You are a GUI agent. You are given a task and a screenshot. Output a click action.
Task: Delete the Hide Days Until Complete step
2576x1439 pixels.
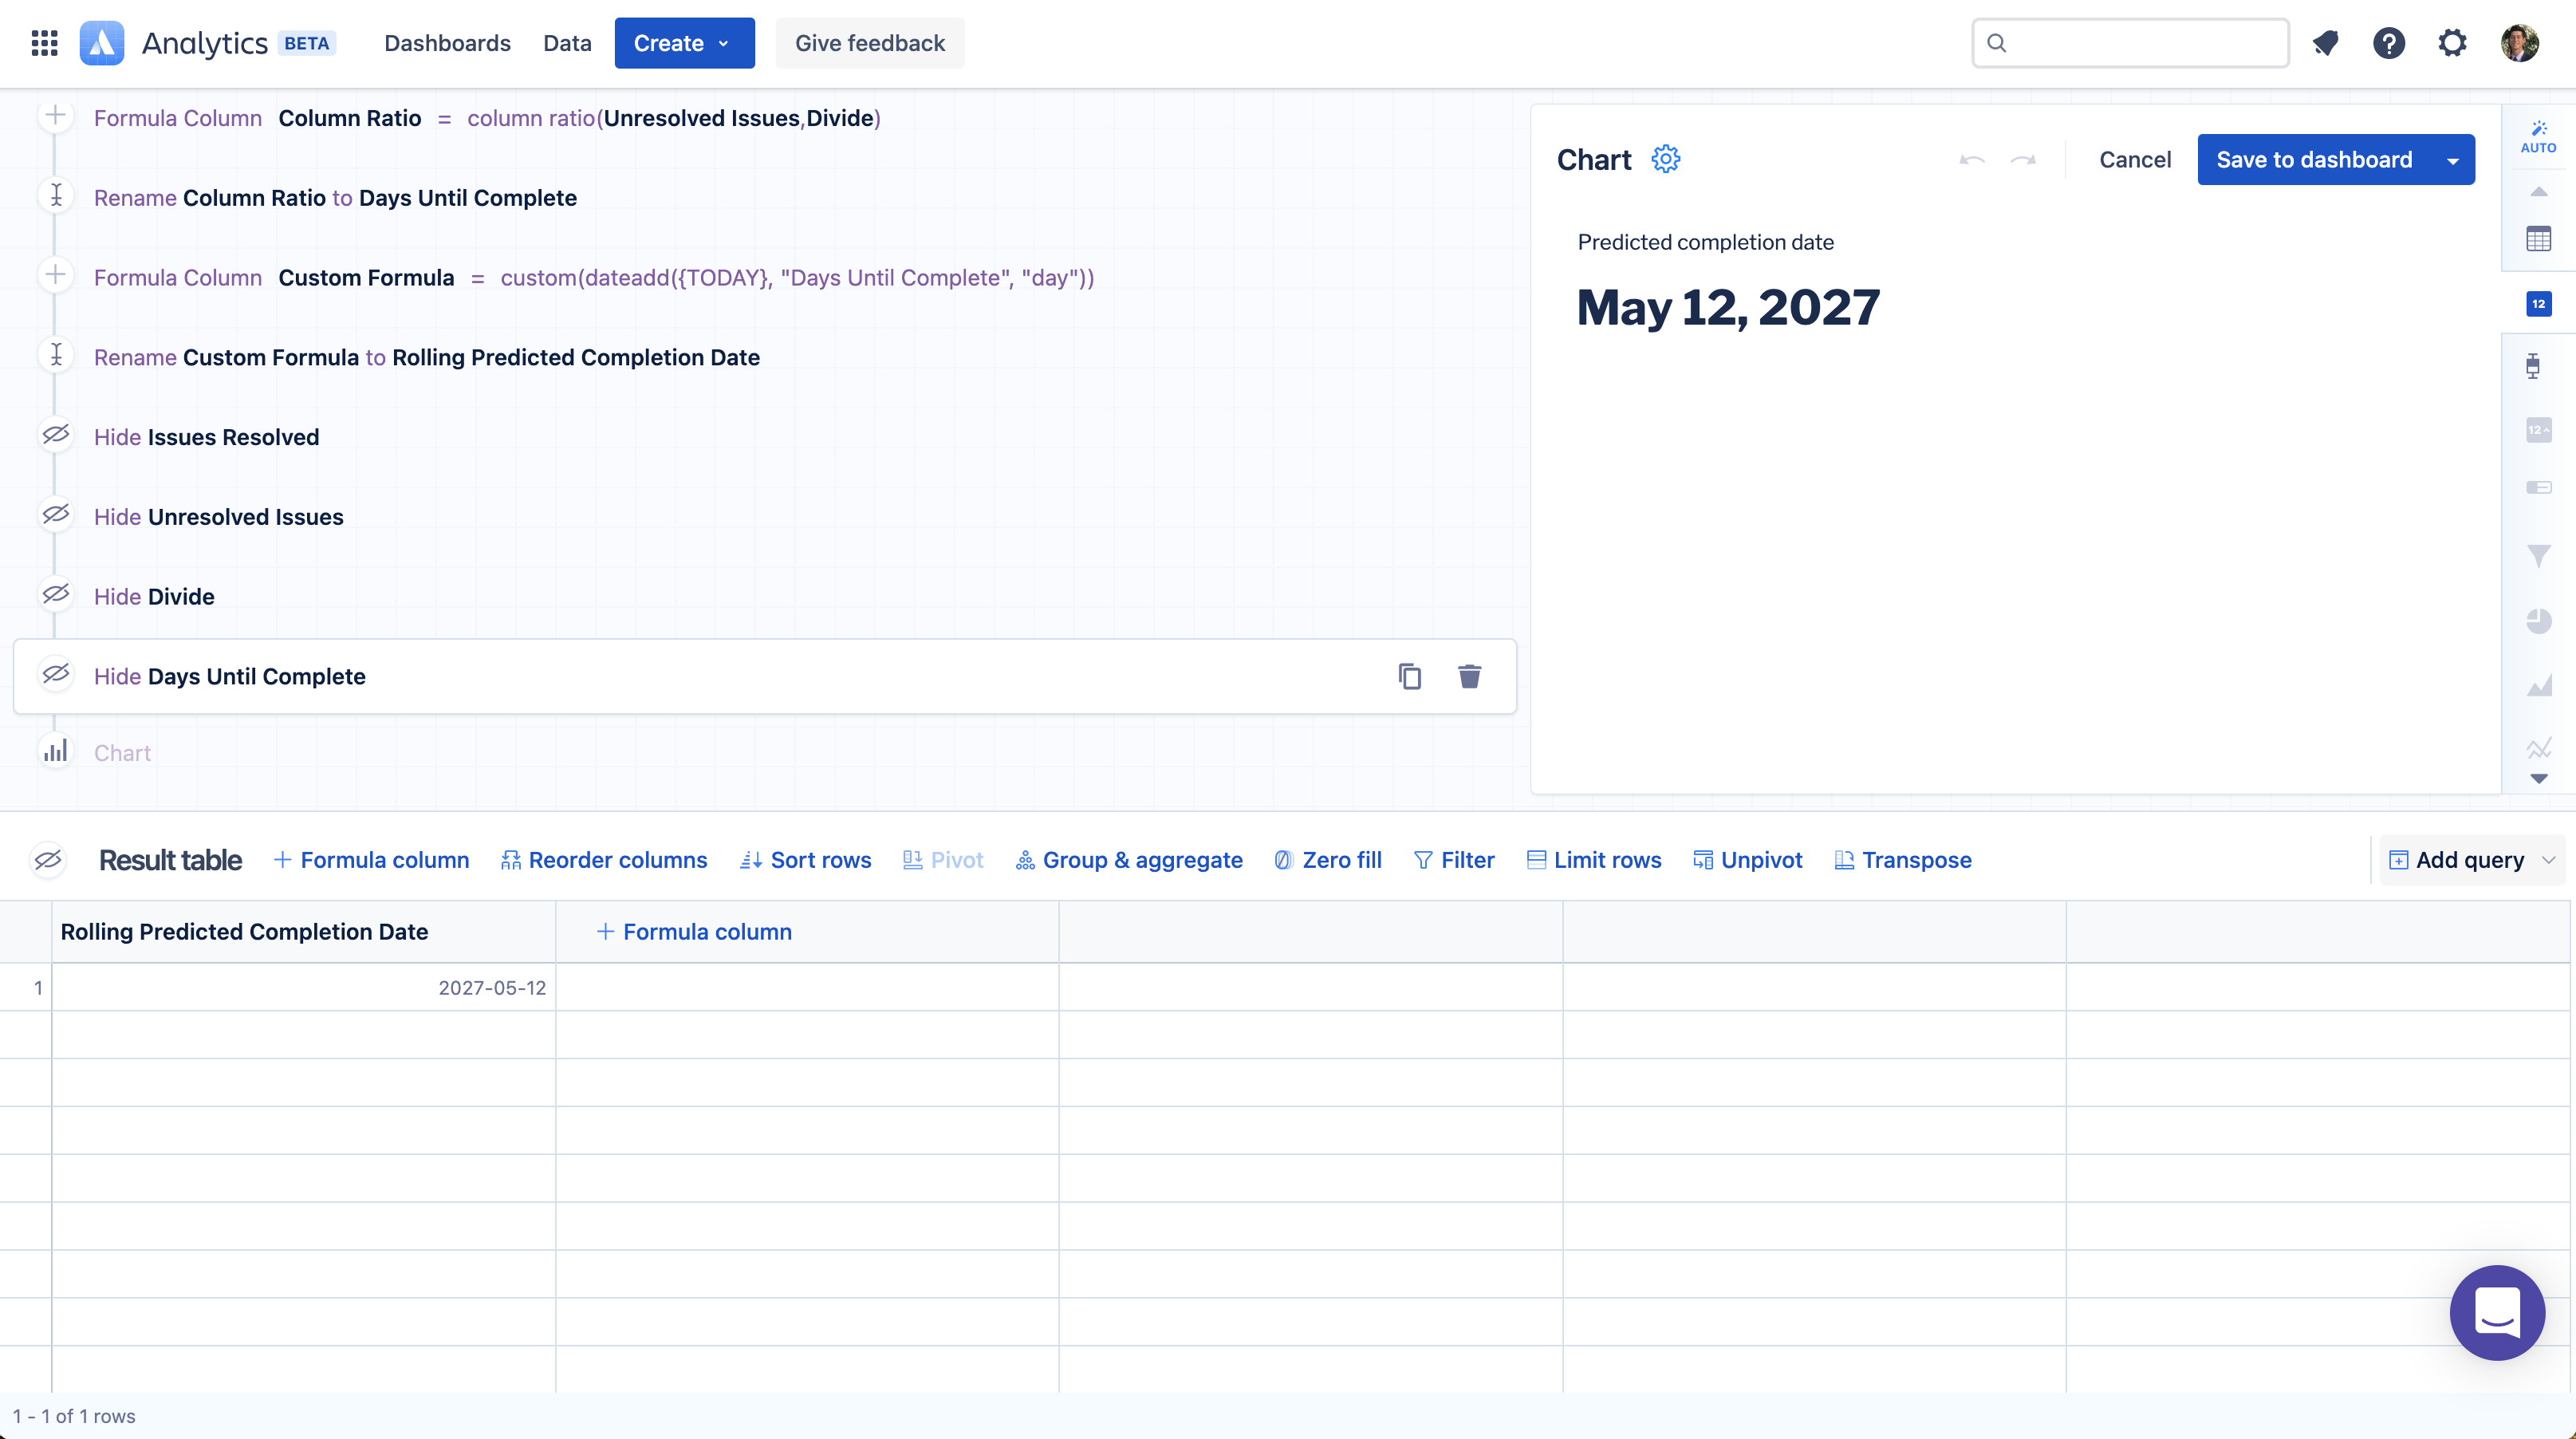pos(1469,676)
